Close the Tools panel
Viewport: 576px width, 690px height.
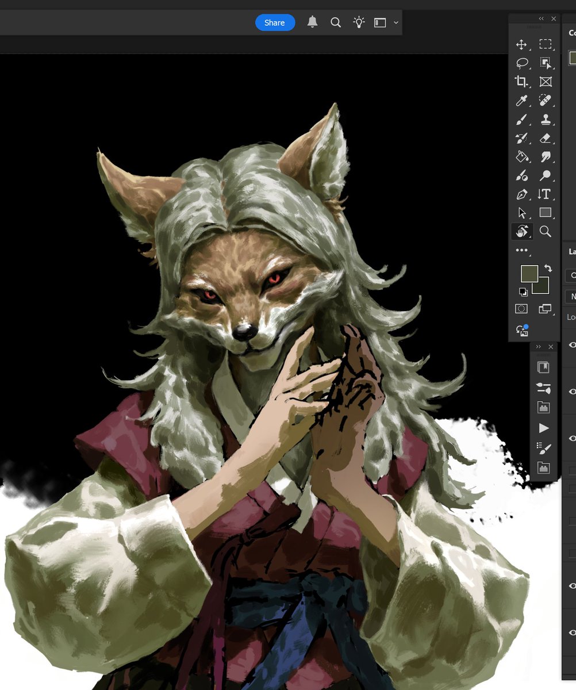[554, 19]
